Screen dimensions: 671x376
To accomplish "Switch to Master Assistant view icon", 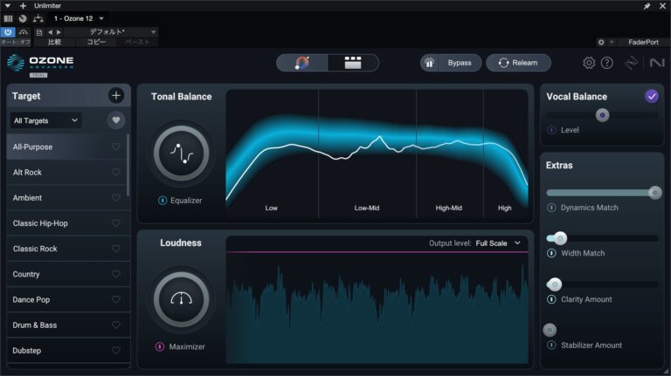I will pyautogui.click(x=302, y=63).
